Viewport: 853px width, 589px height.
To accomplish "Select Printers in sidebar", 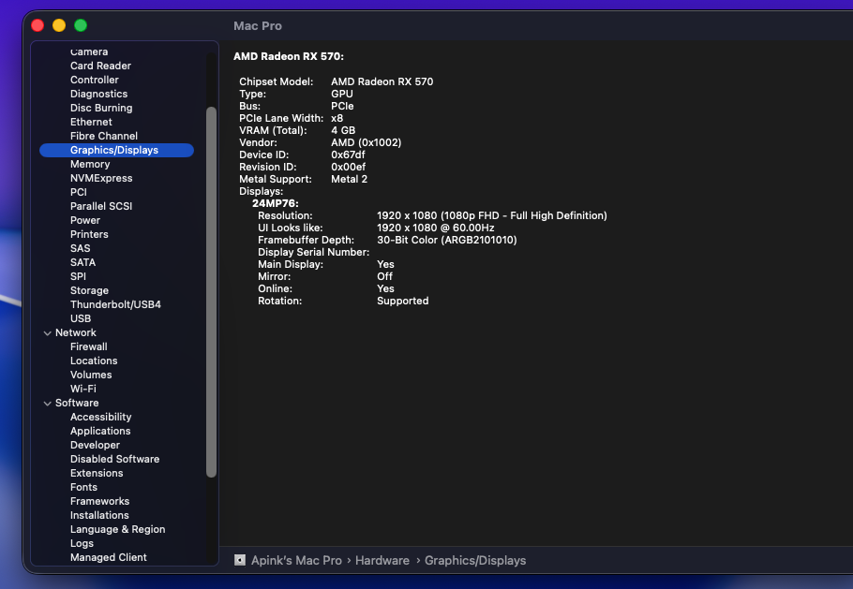I will pos(89,235).
